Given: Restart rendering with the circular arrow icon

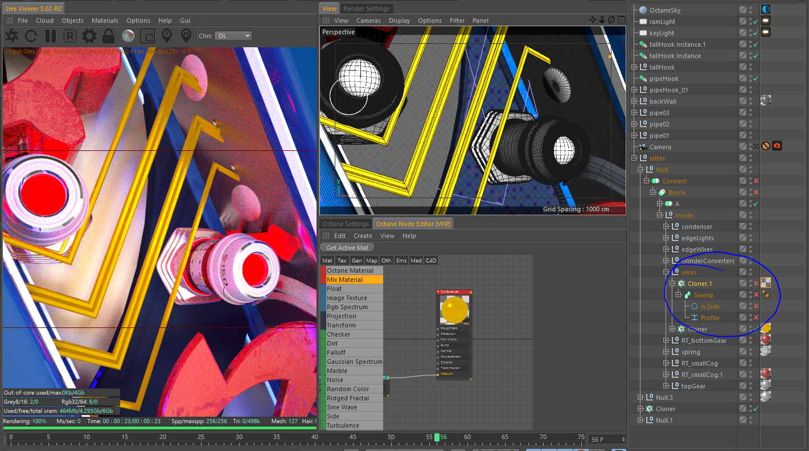Looking at the screenshot, I should click(x=31, y=36).
